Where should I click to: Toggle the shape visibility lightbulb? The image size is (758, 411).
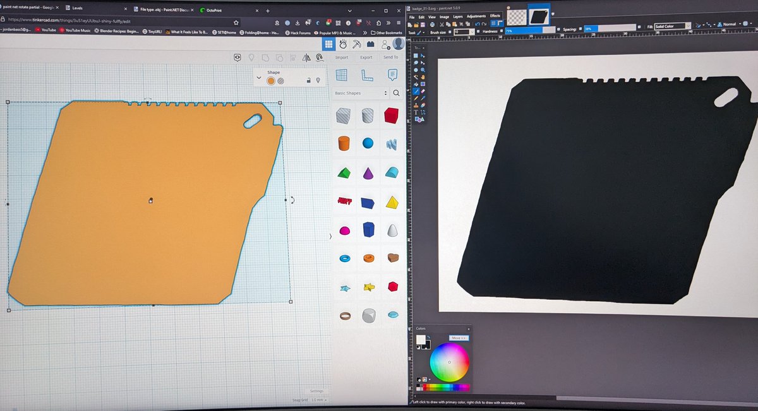click(x=318, y=80)
